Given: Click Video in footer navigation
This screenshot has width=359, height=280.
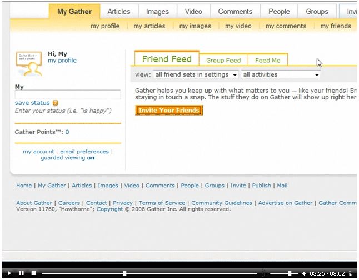Looking at the screenshot, I should pyautogui.click(x=132, y=186).
